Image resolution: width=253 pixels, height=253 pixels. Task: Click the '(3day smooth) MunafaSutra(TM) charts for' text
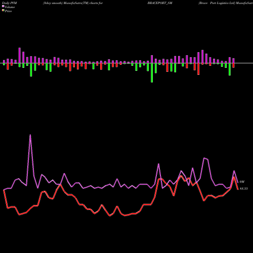73,3
